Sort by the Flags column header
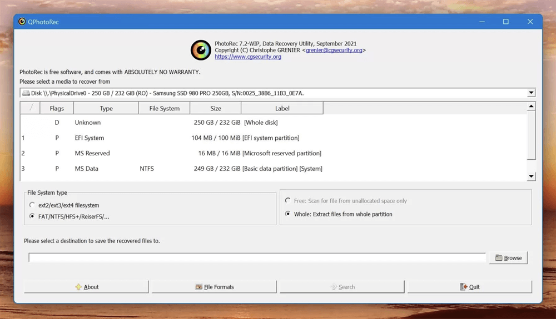 click(x=57, y=108)
